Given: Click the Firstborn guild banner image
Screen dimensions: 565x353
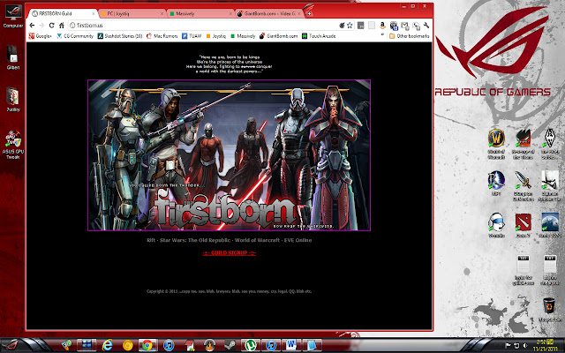Looking at the screenshot, I should [x=230, y=154].
